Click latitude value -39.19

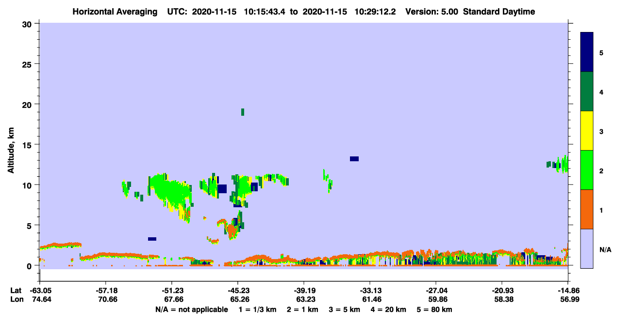304,291
